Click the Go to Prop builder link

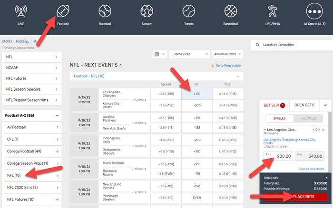coord(226,65)
